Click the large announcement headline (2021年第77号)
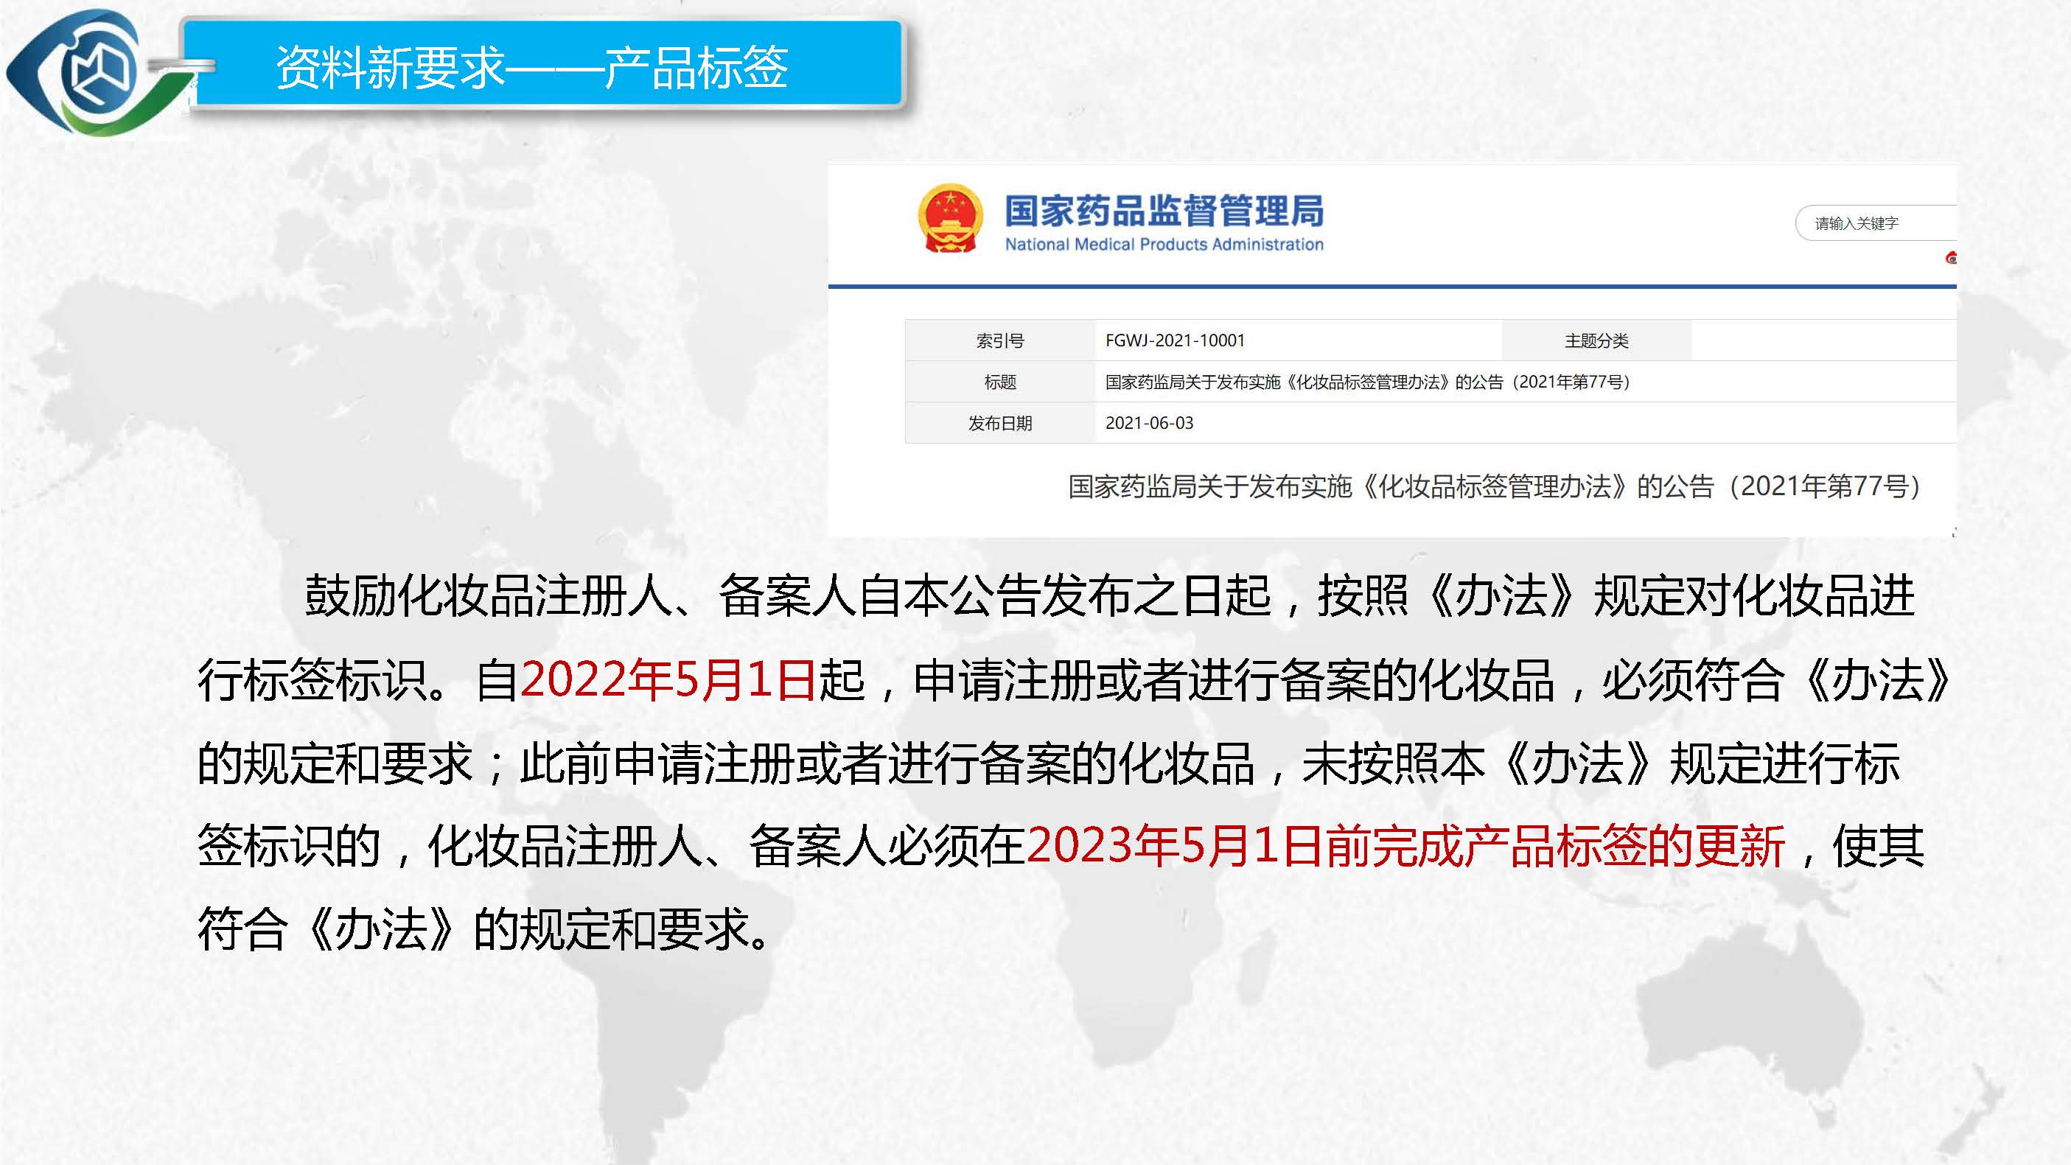 1494,486
